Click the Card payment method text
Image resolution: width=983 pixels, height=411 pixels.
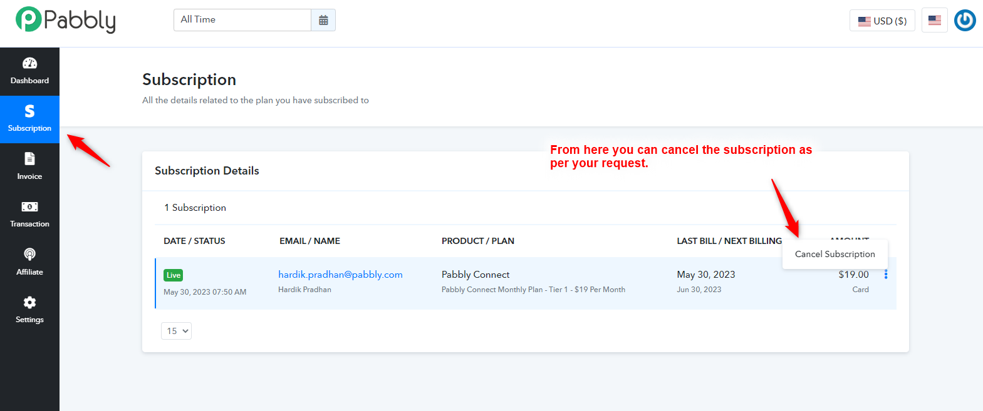(861, 290)
